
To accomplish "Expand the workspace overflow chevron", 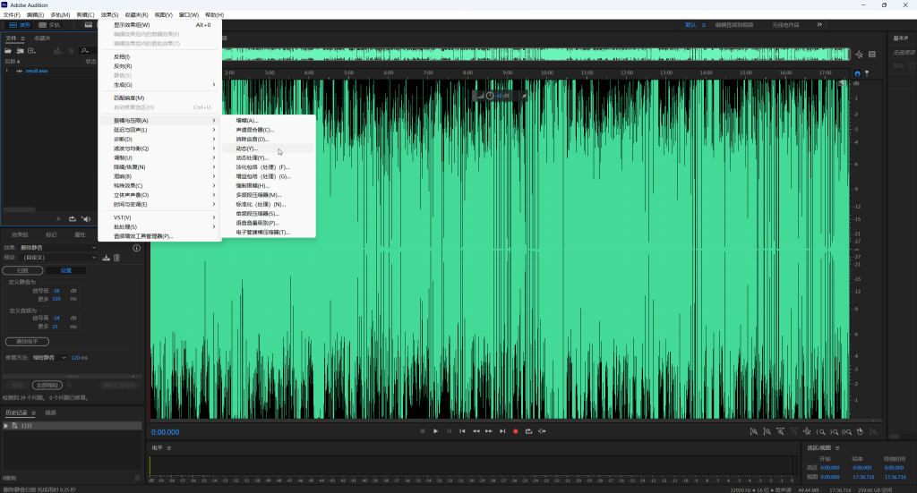I will [819, 24].
